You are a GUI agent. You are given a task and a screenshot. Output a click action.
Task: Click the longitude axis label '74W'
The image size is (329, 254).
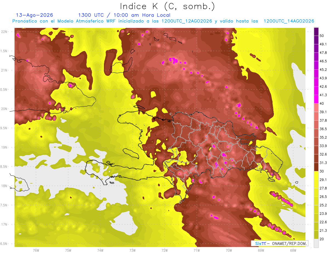pos(100,250)
